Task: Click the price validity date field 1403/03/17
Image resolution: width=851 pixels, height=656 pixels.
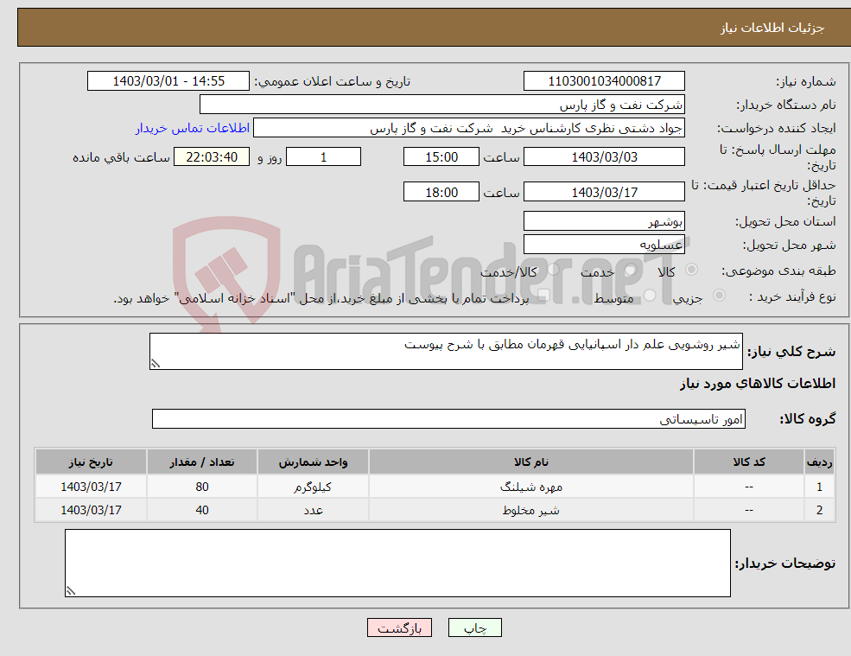Action: click(x=604, y=192)
